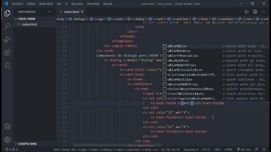
Task: Click the horizontal scrollbar in the editor
Action: tap(117, 145)
